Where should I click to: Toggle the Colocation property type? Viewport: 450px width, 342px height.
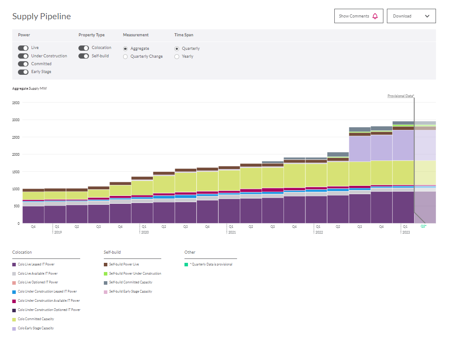84,48
